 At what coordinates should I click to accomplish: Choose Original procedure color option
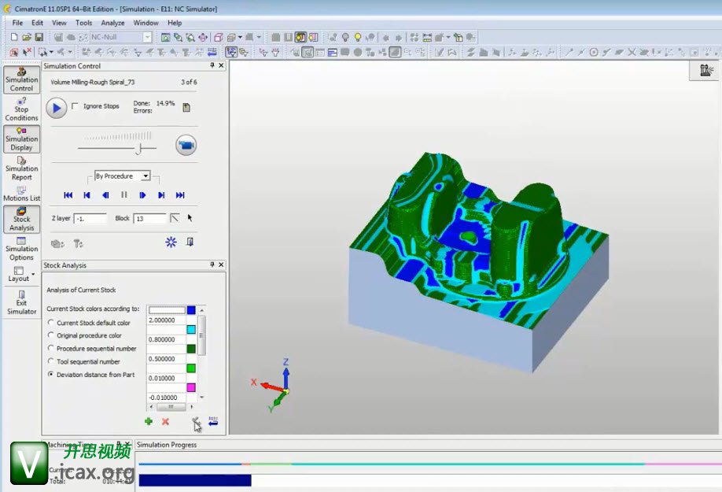52,335
